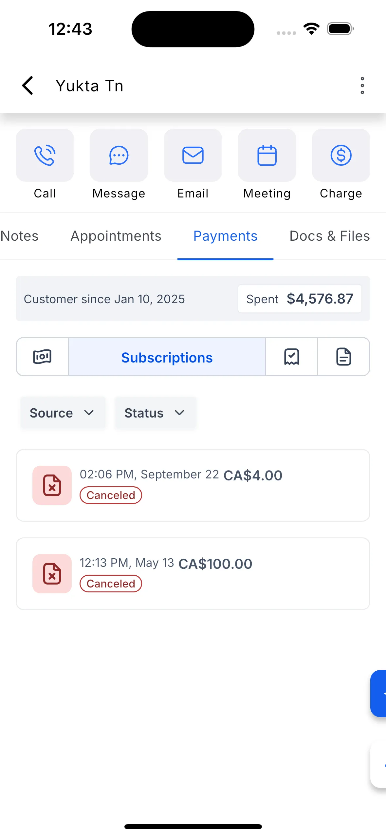Open the CA$100.00 canceled subscription entry
386x837 pixels.
pyautogui.click(x=193, y=572)
